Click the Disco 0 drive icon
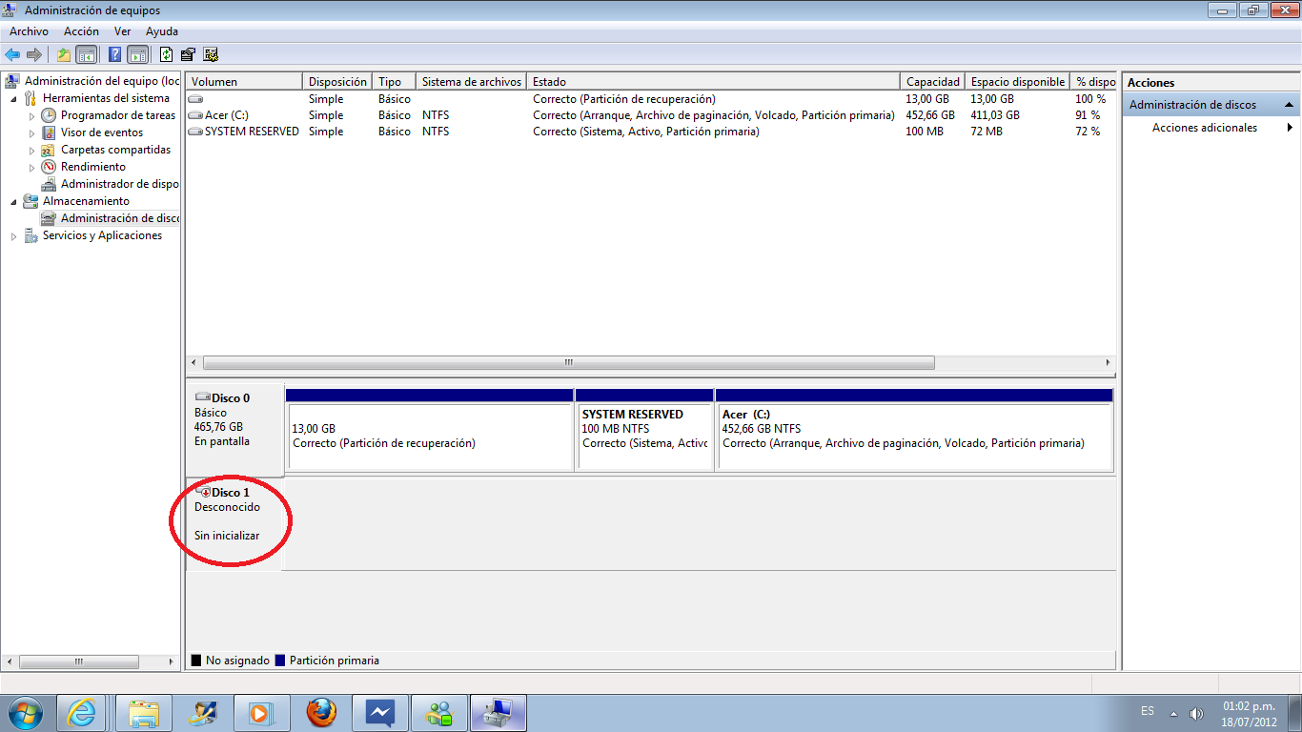This screenshot has width=1302, height=732. 202,397
